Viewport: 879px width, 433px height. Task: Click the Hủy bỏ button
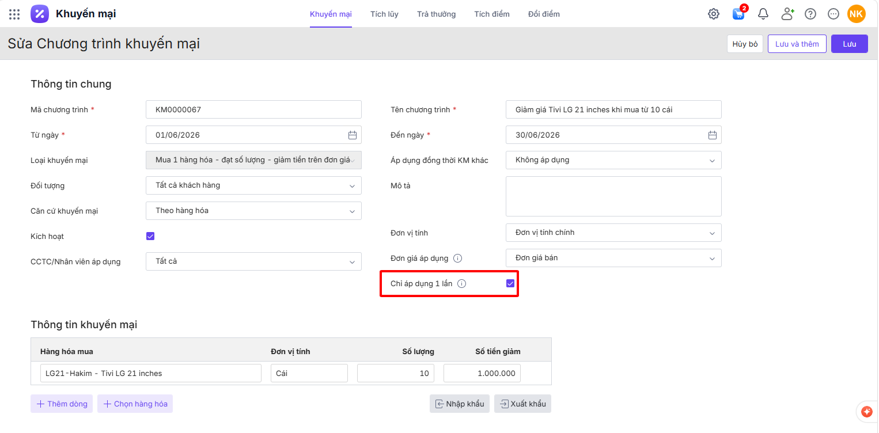[x=745, y=44]
